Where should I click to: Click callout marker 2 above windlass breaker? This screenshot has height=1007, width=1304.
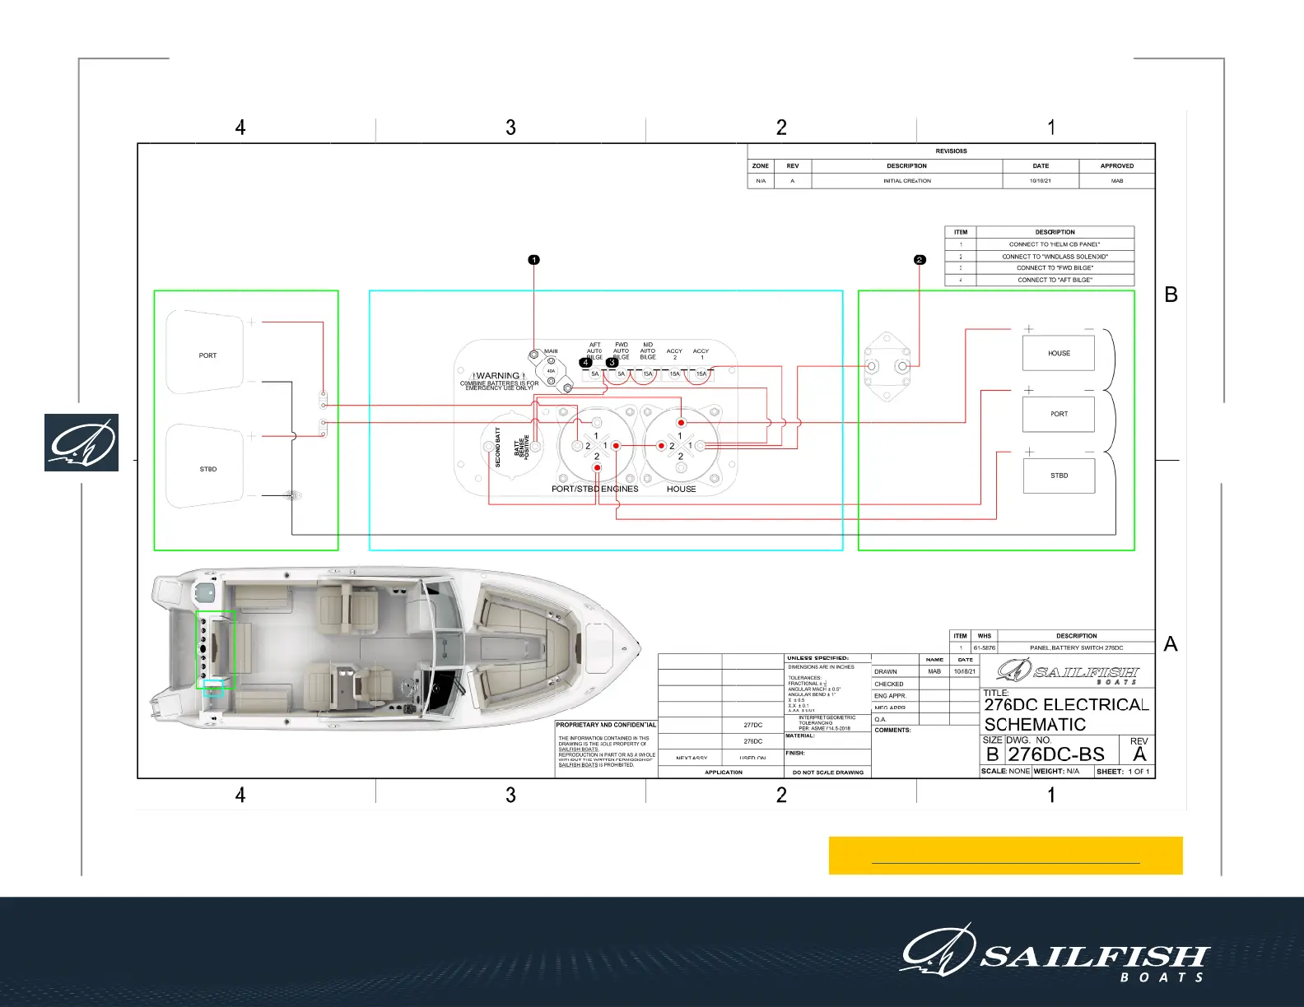click(x=920, y=260)
